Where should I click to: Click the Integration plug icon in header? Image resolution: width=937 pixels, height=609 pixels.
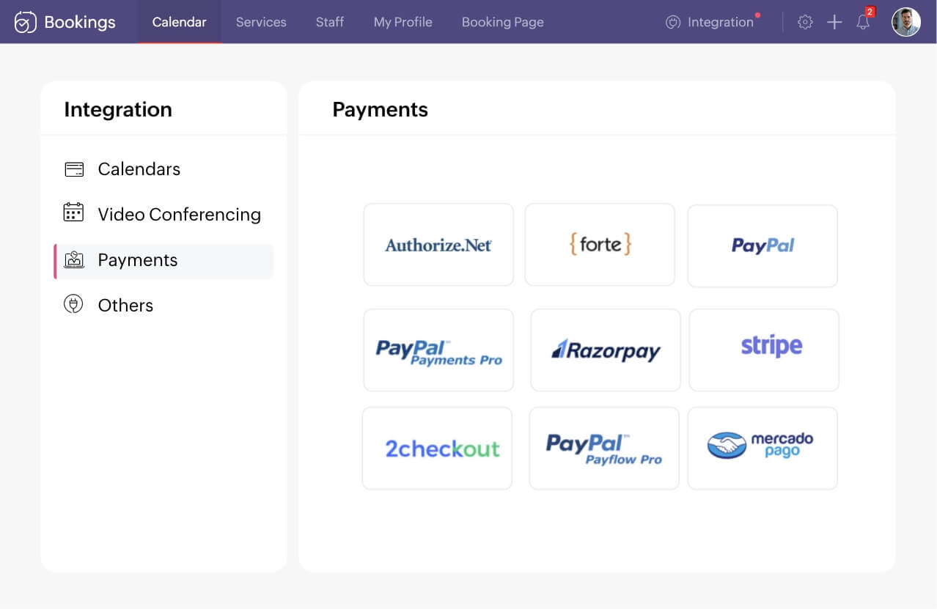(673, 23)
